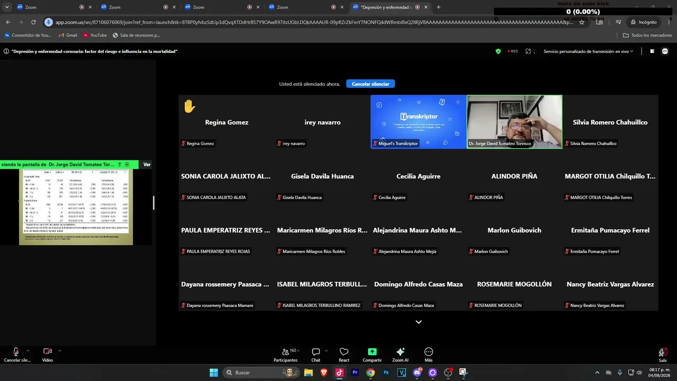The height and width of the screenshot is (381, 677).
Task: Reload the current page
Action: [33, 22]
